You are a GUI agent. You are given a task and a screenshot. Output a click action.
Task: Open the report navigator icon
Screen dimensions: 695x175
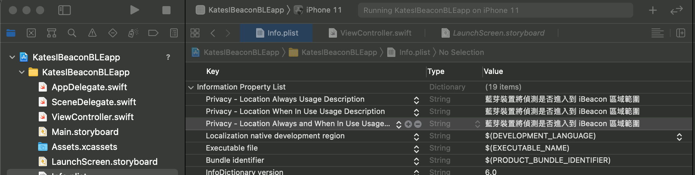click(174, 33)
